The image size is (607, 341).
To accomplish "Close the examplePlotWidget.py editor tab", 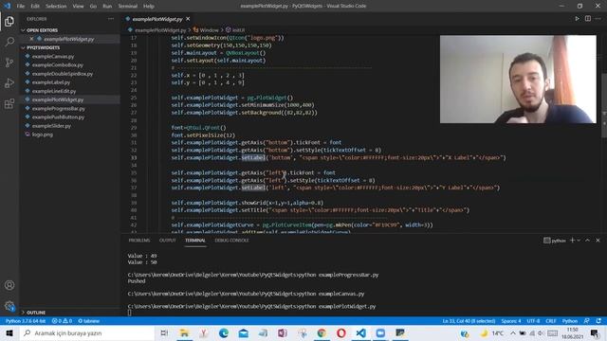I will [x=188, y=19].
